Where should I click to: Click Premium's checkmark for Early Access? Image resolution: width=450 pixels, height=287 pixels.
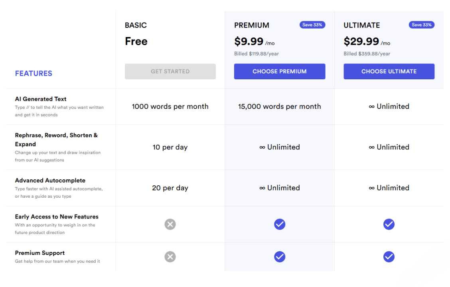point(280,224)
